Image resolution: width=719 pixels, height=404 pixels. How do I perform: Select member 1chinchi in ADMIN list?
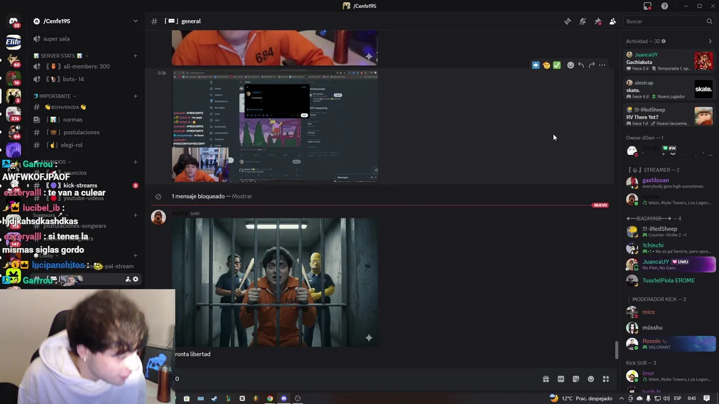pyautogui.click(x=670, y=248)
